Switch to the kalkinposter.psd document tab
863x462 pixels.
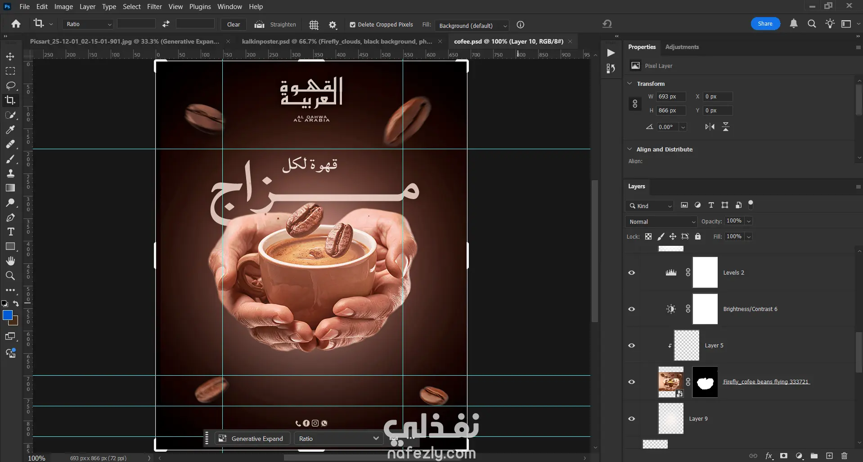click(x=337, y=41)
